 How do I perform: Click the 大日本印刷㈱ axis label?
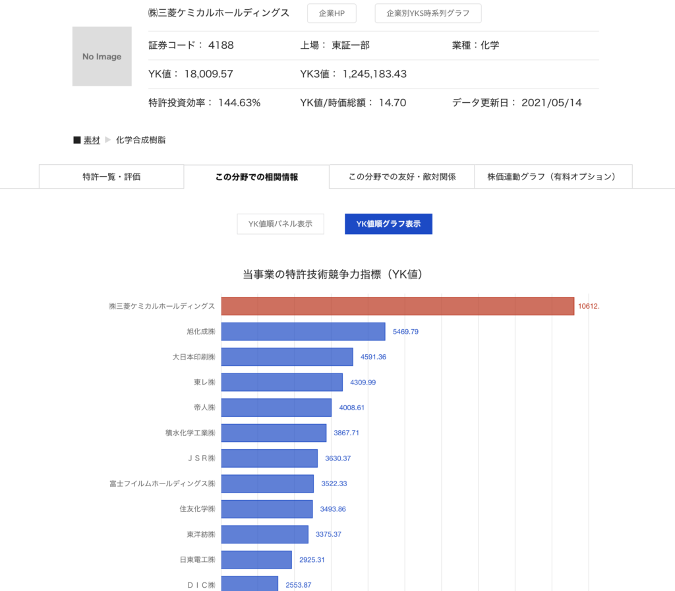tap(194, 357)
